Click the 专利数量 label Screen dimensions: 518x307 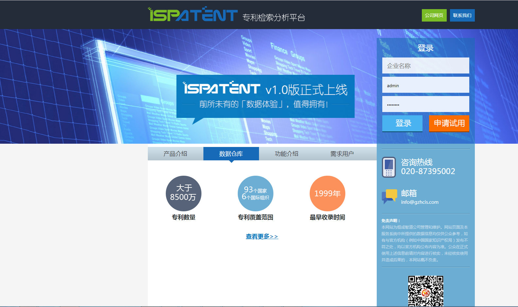[x=183, y=217]
